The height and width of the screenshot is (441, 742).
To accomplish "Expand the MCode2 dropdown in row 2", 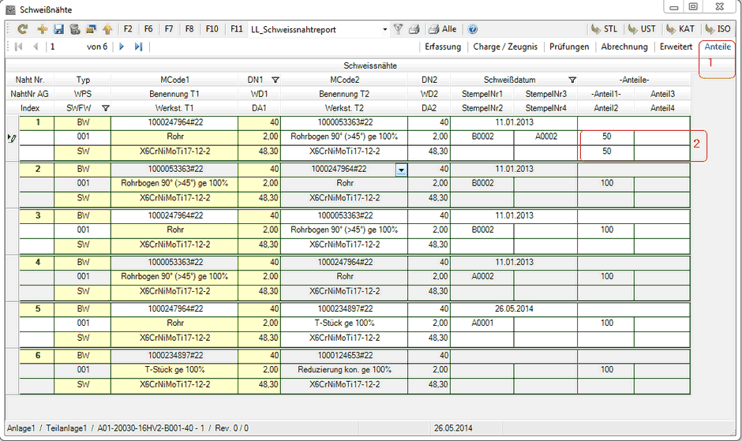I will click(x=402, y=169).
